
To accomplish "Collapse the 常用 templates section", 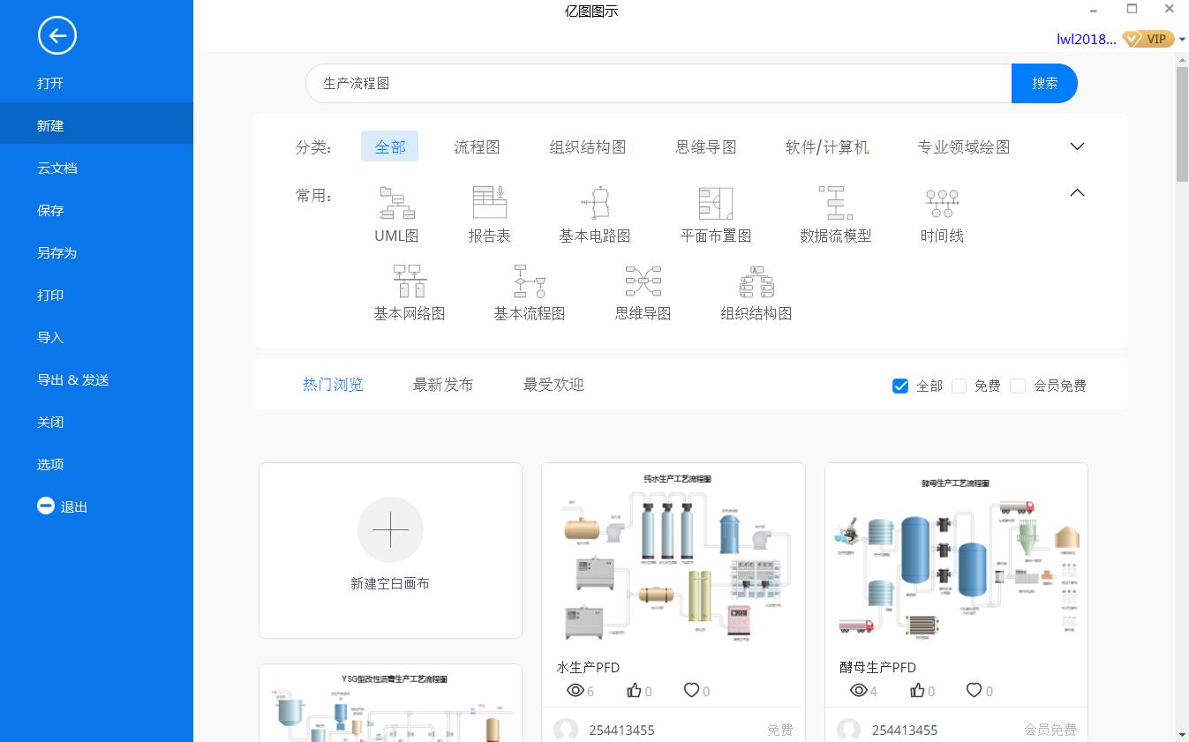I will (1076, 191).
